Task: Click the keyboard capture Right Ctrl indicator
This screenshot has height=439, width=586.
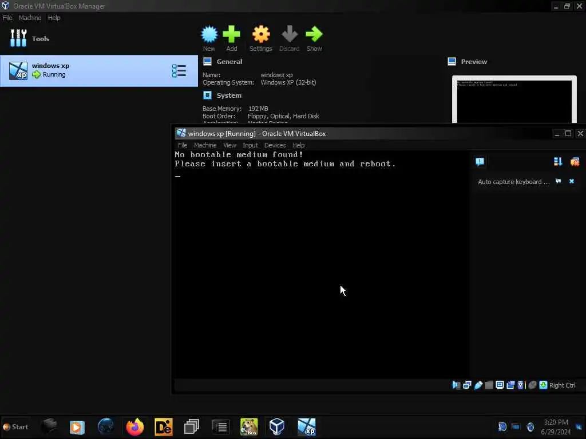Action: pyautogui.click(x=557, y=385)
